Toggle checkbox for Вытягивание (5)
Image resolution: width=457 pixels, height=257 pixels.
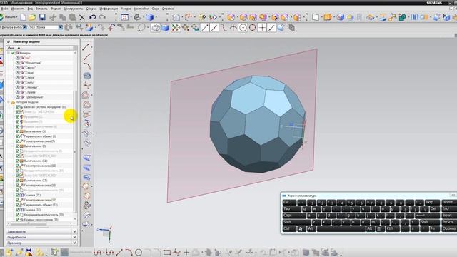17,131
